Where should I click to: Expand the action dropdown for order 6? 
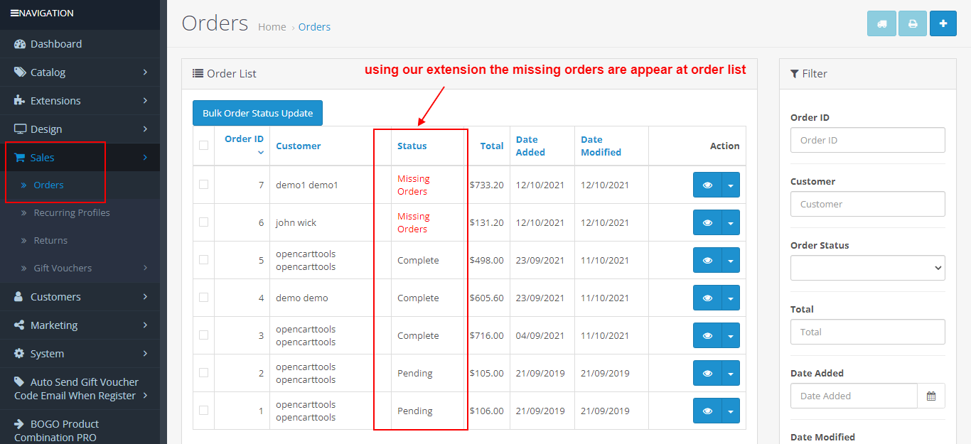[x=730, y=222]
